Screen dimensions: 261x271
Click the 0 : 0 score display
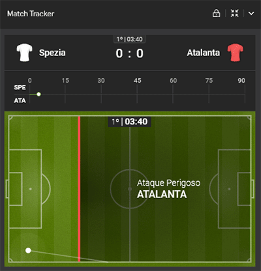coord(130,53)
